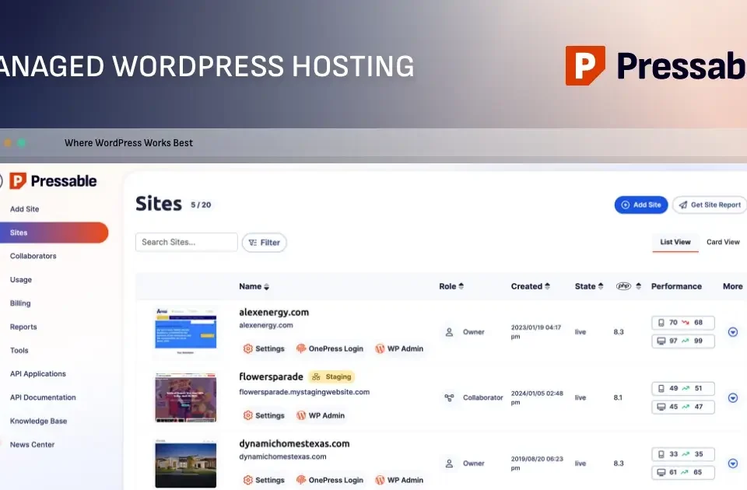Viewport: 747px width, 490px height.
Task: Click the Owner role icon for alexenergy.com
Action: point(449,332)
